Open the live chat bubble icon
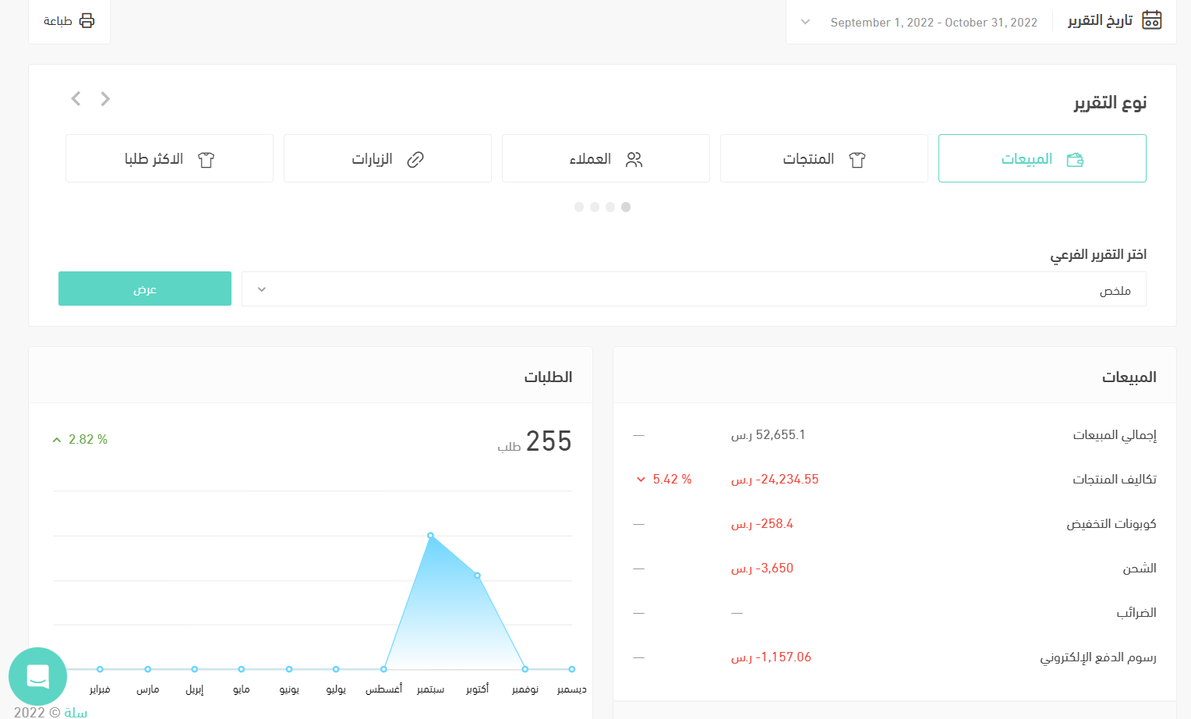The height and width of the screenshot is (719, 1191). (x=37, y=676)
